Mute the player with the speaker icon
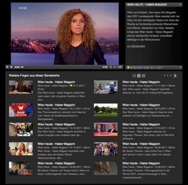The width and height of the screenshot is (188, 185). 115,67
